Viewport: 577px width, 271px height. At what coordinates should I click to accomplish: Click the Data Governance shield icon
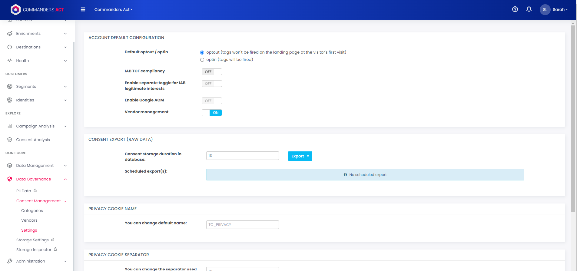pyautogui.click(x=10, y=179)
